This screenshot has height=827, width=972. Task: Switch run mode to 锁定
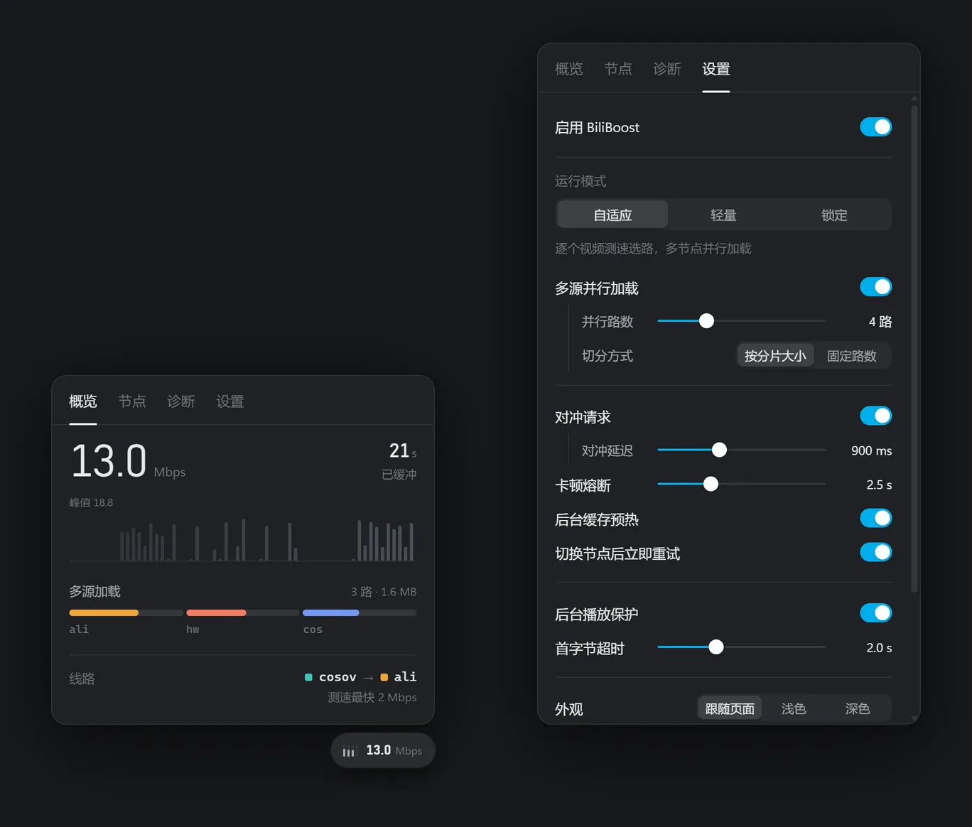(834, 215)
